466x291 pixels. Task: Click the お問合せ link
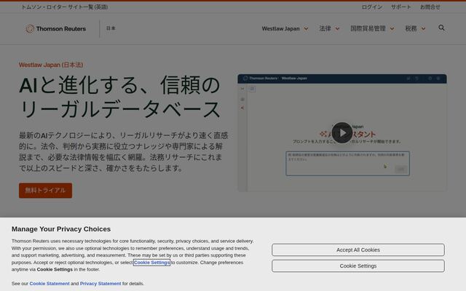430,7
